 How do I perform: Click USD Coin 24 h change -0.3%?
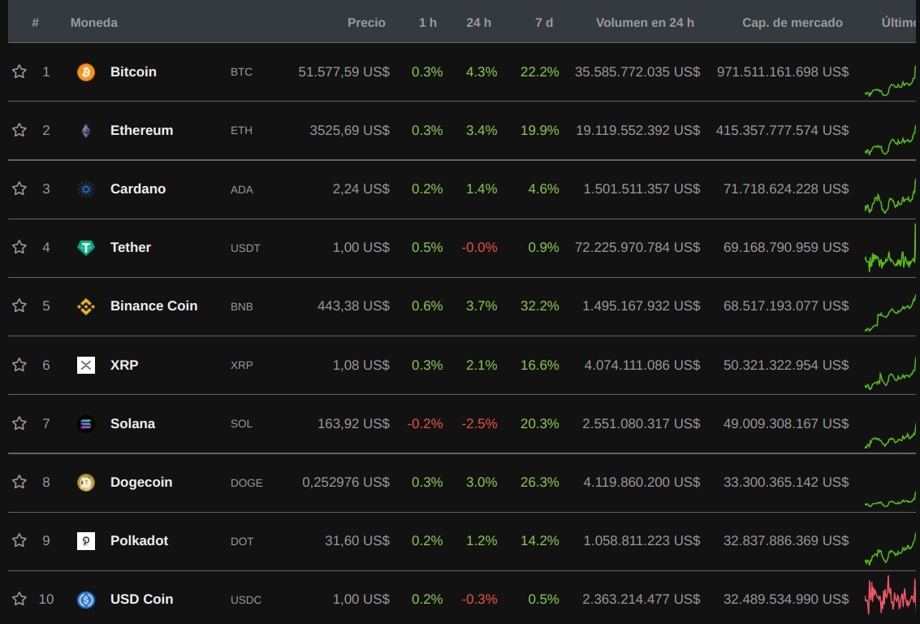click(x=479, y=600)
